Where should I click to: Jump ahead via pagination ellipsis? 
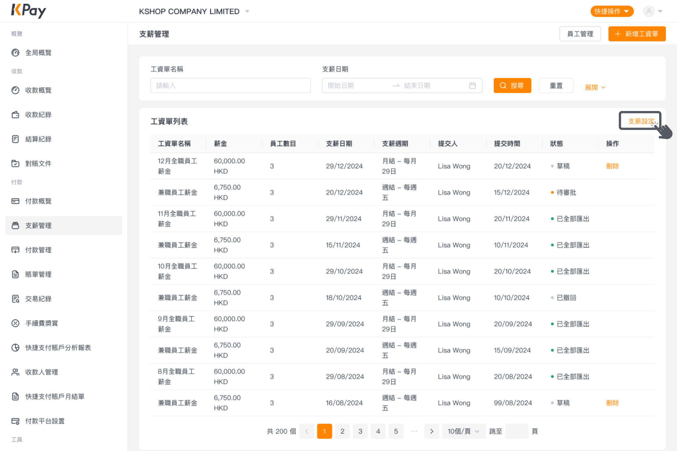click(x=414, y=431)
